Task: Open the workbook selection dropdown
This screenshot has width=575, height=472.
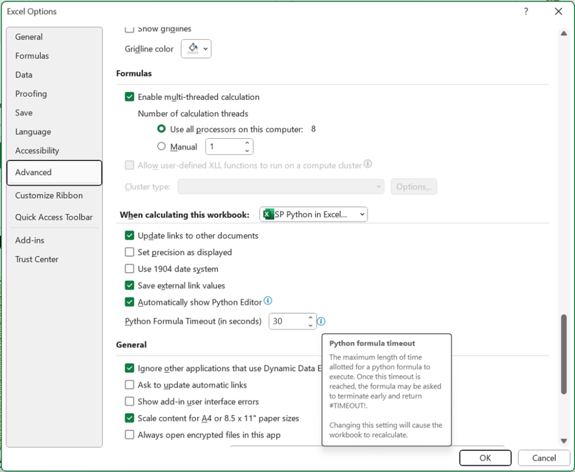Action: pos(362,214)
